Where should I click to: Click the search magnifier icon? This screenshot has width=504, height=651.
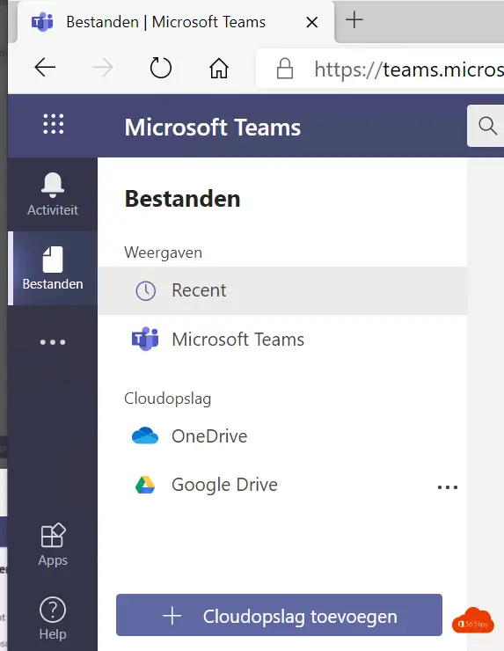(487, 126)
